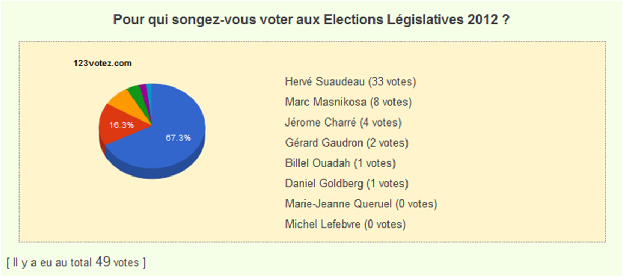Select Hervé Suaudeau (33 votes) entry
623x277 pixels.
pos(351,82)
